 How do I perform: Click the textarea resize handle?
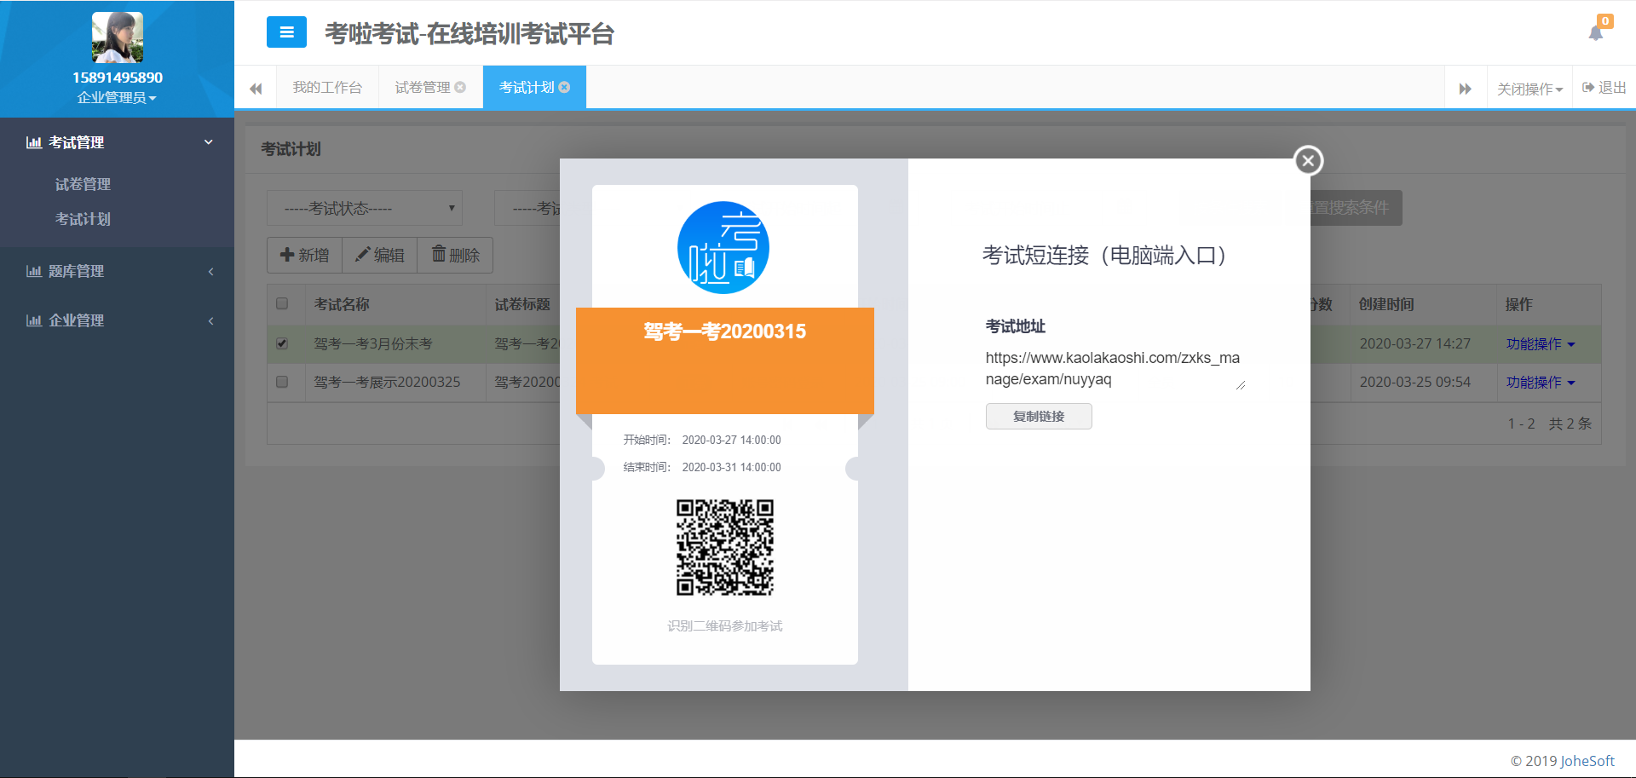coord(1241,385)
